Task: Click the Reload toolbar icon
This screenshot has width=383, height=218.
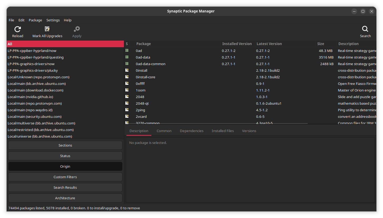Action: point(17,29)
